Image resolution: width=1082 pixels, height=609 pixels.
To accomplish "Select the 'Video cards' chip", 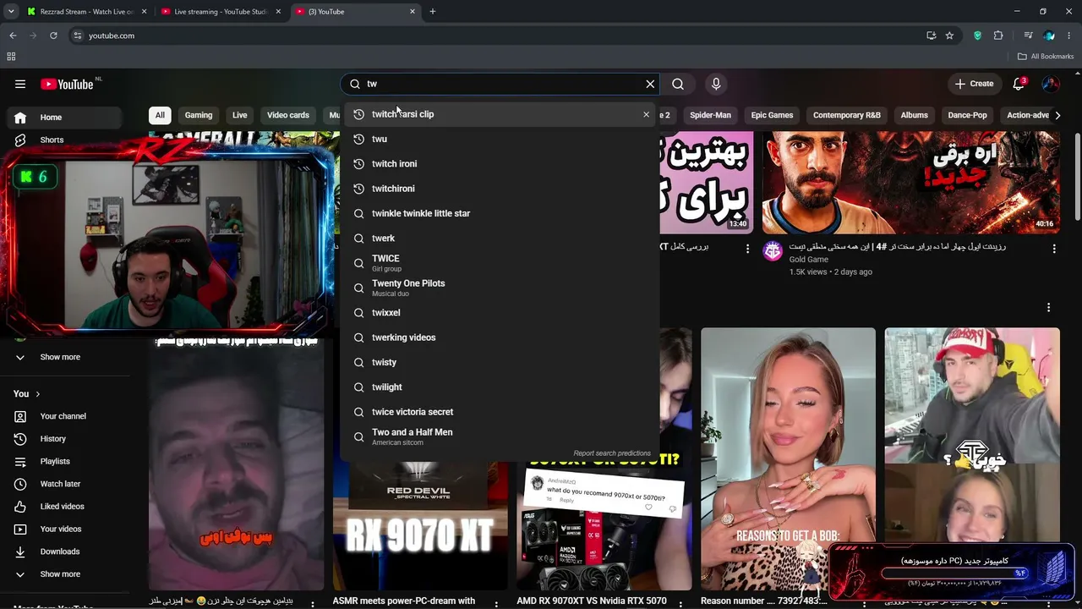I will click(288, 115).
